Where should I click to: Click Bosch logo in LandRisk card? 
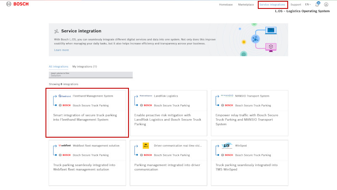(146, 105)
